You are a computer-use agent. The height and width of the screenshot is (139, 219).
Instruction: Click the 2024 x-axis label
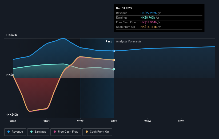click(x=148, y=121)
